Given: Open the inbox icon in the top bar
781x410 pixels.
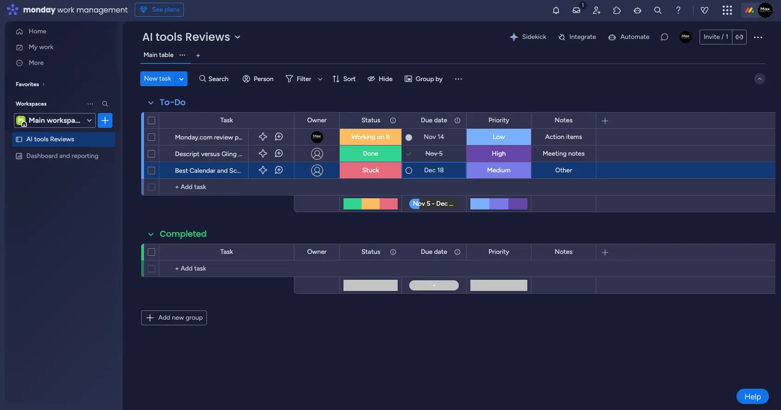Looking at the screenshot, I should [x=576, y=10].
